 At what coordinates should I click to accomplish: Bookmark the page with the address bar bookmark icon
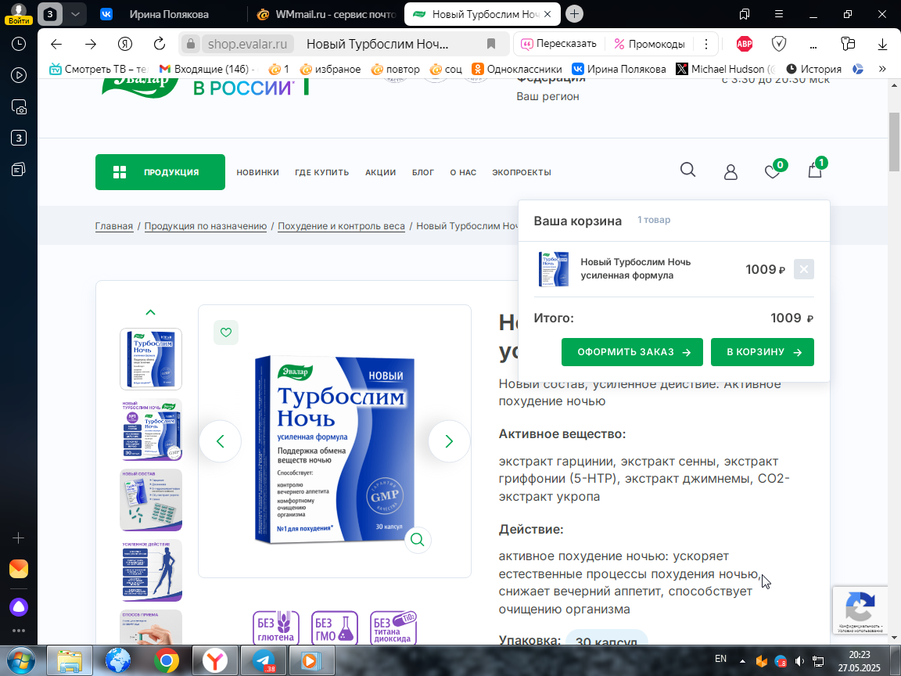click(490, 44)
